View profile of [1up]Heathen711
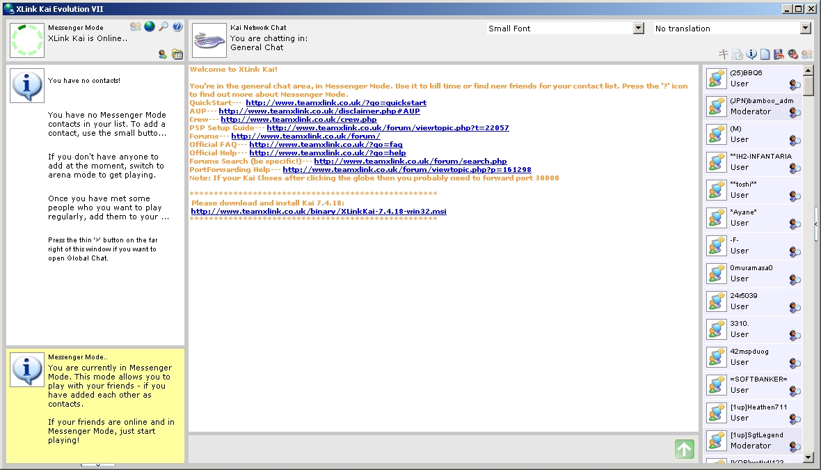821x470 pixels. (x=795, y=418)
